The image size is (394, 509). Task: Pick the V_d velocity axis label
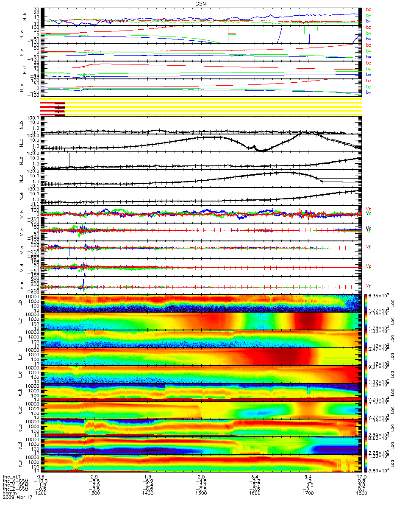coord(21,268)
